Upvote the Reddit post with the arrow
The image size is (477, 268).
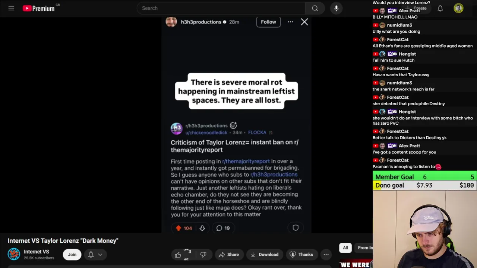click(x=179, y=228)
